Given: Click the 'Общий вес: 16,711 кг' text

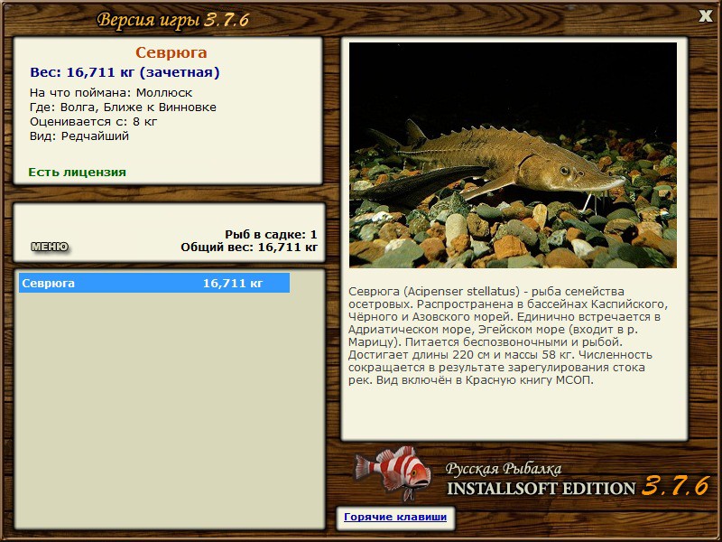Looking at the screenshot, I should coord(249,248).
